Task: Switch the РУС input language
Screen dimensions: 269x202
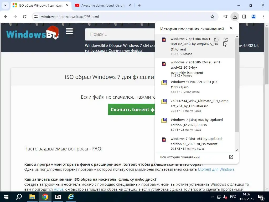Action: (233, 197)
